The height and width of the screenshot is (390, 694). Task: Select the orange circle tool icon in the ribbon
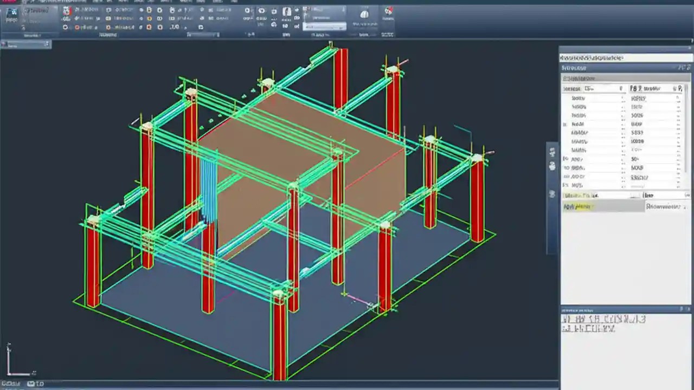click(149, 18)
